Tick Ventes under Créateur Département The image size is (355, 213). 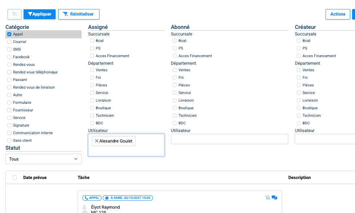click(299, 70)
